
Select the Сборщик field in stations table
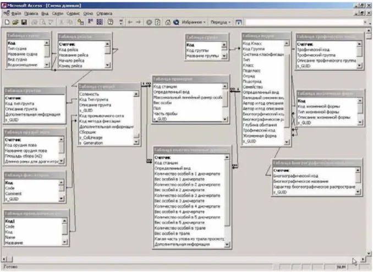88,132
